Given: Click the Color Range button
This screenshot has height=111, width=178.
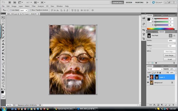Looking at the screenshot, I should [x=170, y=55].
